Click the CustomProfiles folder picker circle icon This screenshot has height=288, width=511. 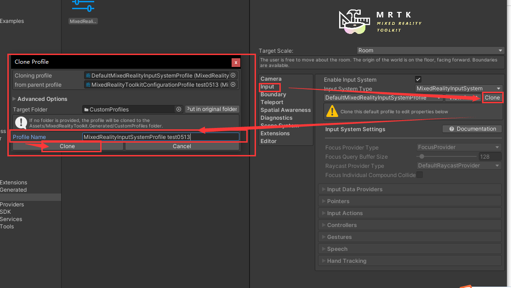point(179,109)
